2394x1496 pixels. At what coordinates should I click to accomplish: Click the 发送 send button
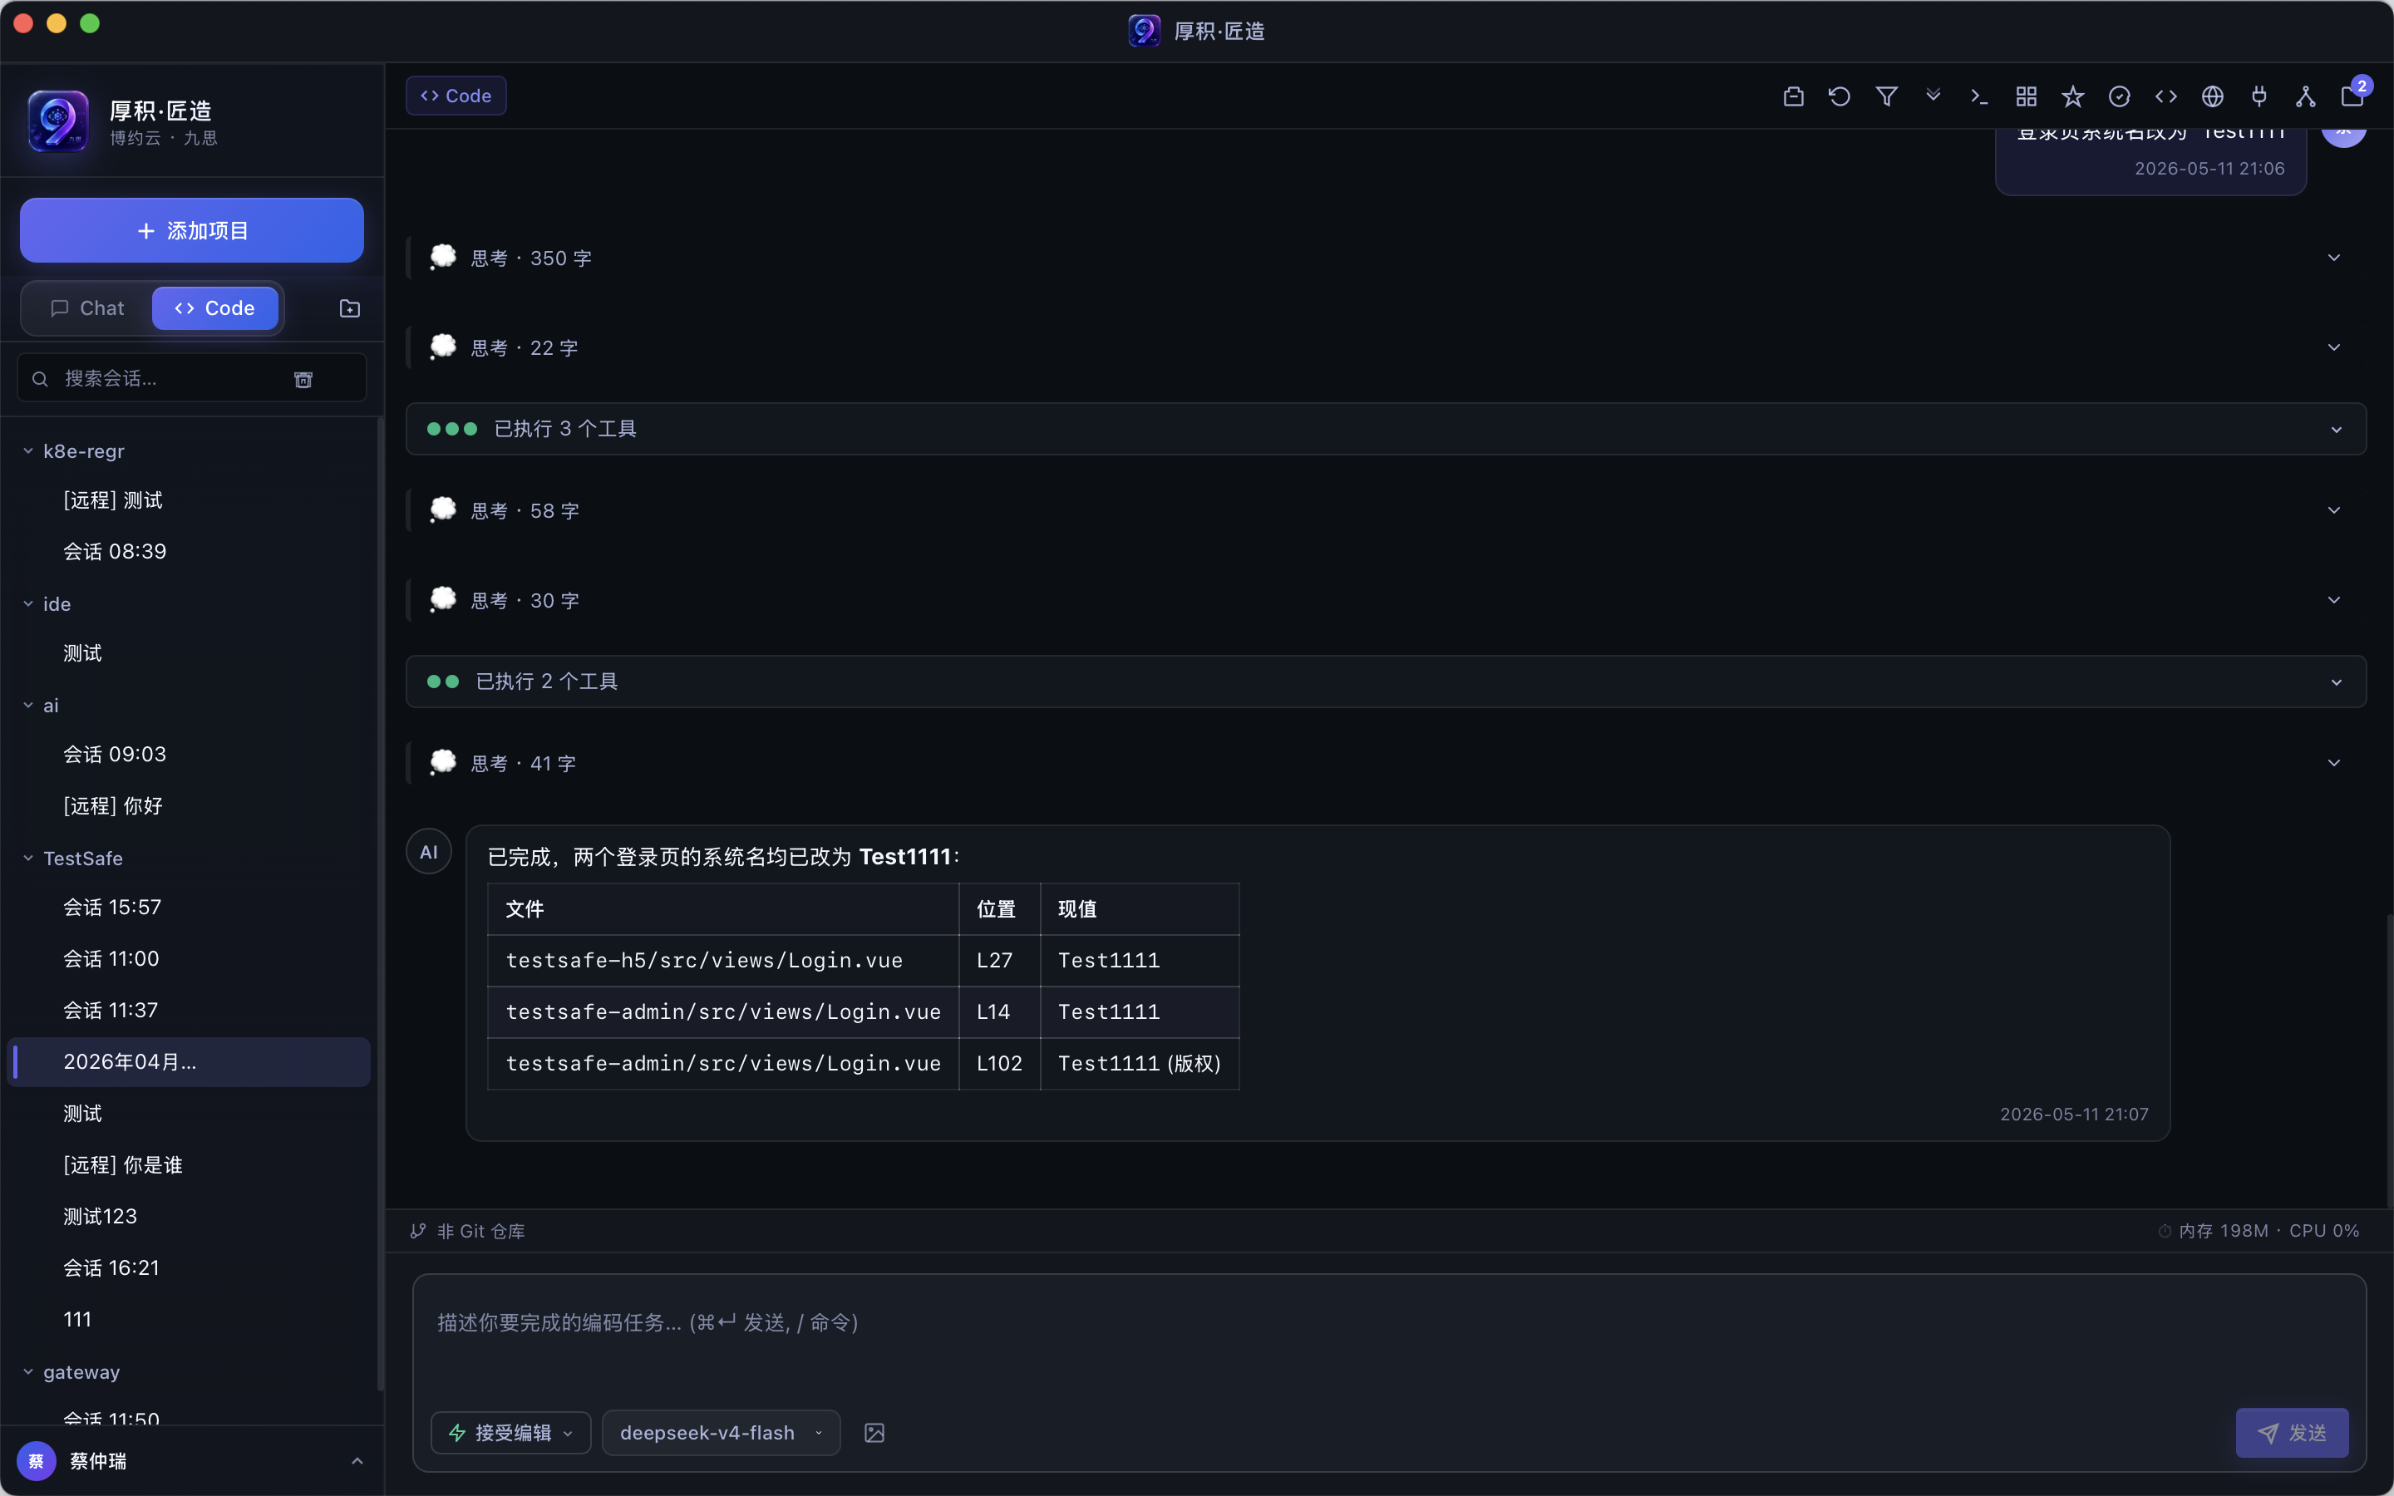(2292, 1433)
